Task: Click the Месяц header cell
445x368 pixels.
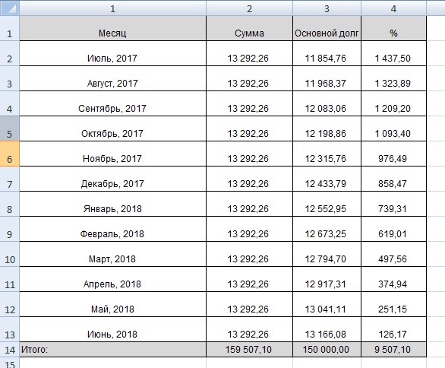Action: tap(112, 28)
